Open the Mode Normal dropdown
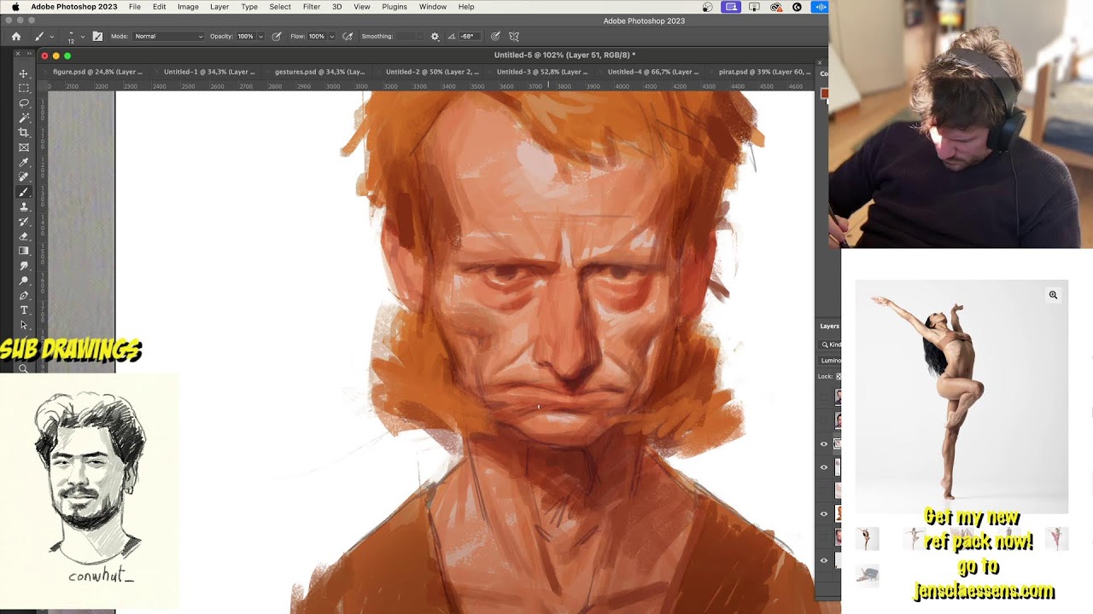1093x614 pixels. (169, 37)
